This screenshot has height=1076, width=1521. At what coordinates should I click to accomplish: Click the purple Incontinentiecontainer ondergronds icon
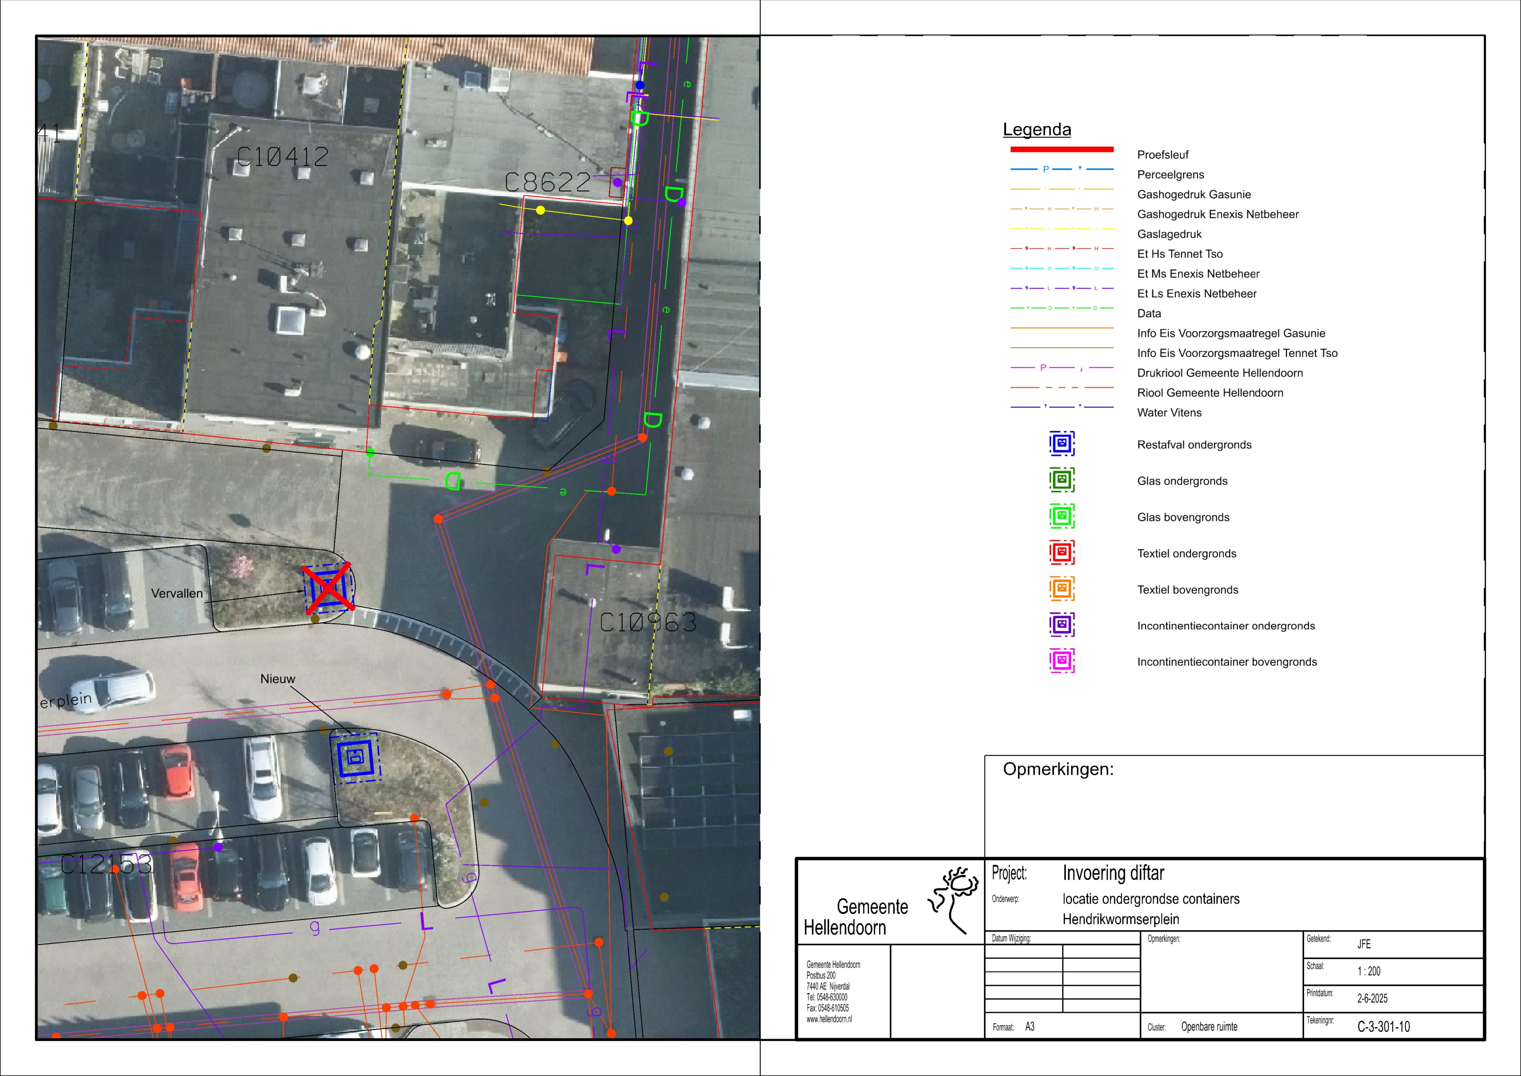[1061, 625]
